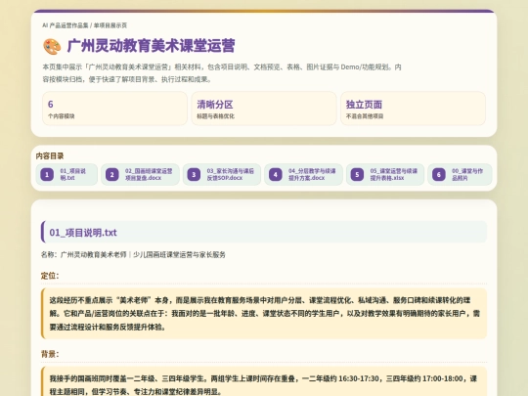Select the 独立页面 stat card
Viewport: 528px width, 396px height.
pyautogui.click(x=414, y=109)
